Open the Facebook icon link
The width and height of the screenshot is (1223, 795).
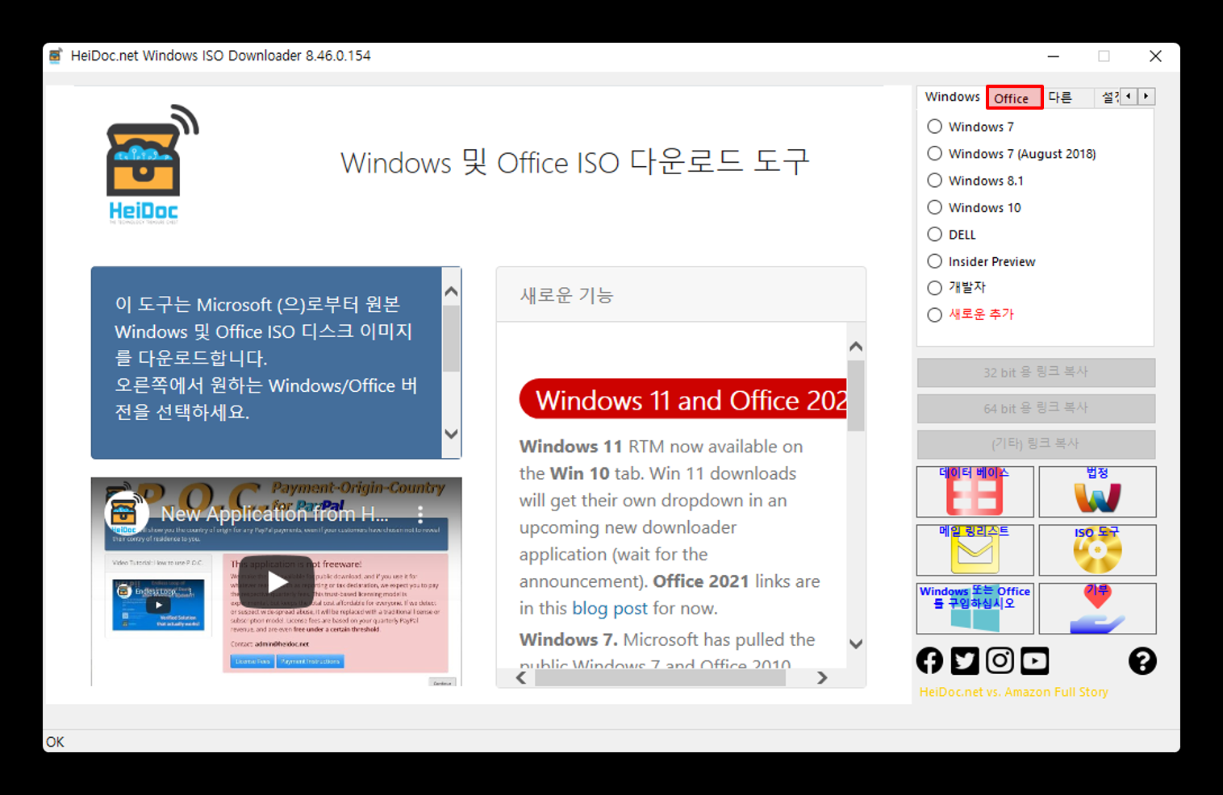click(x=929, y=661)
